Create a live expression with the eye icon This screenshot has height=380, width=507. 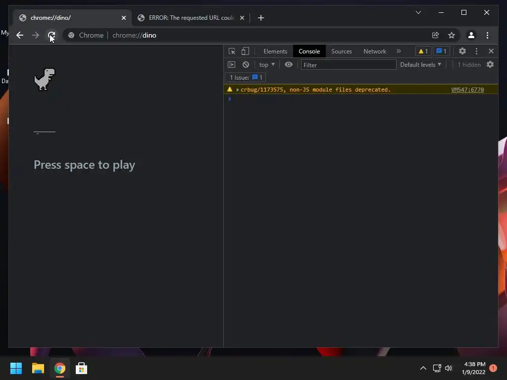coord(289,65)
